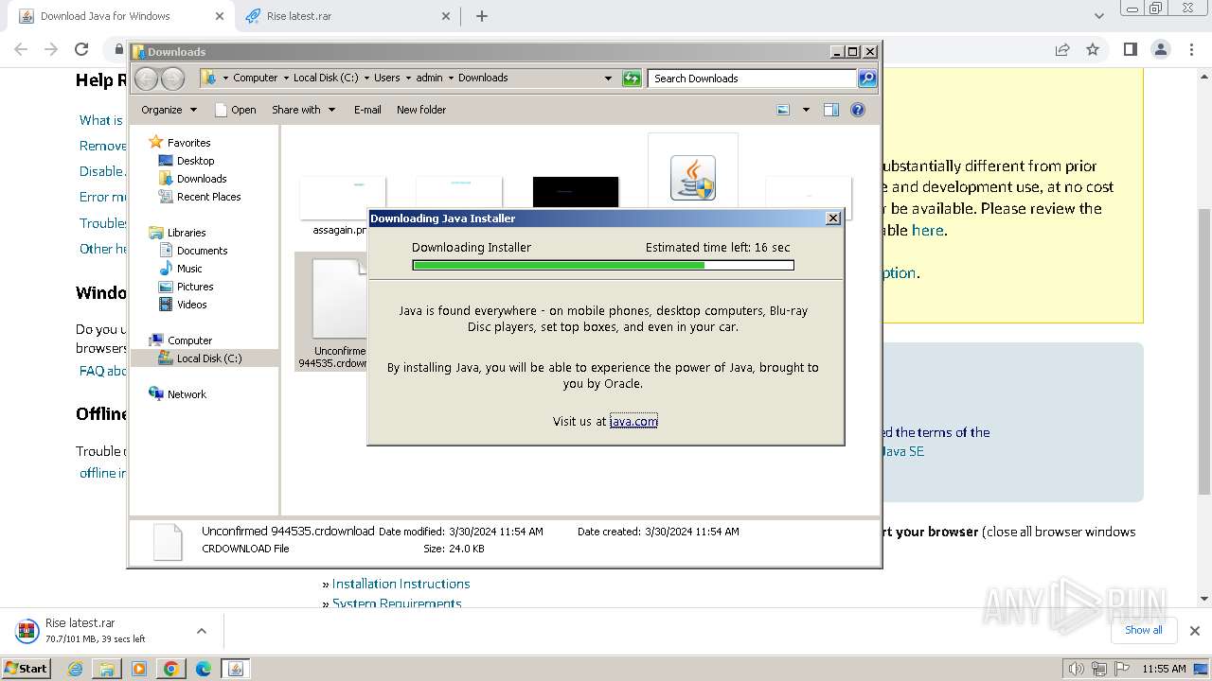Open the Installation Instructions link
This screenshot has height=681, width=1212.
point(401,585)
